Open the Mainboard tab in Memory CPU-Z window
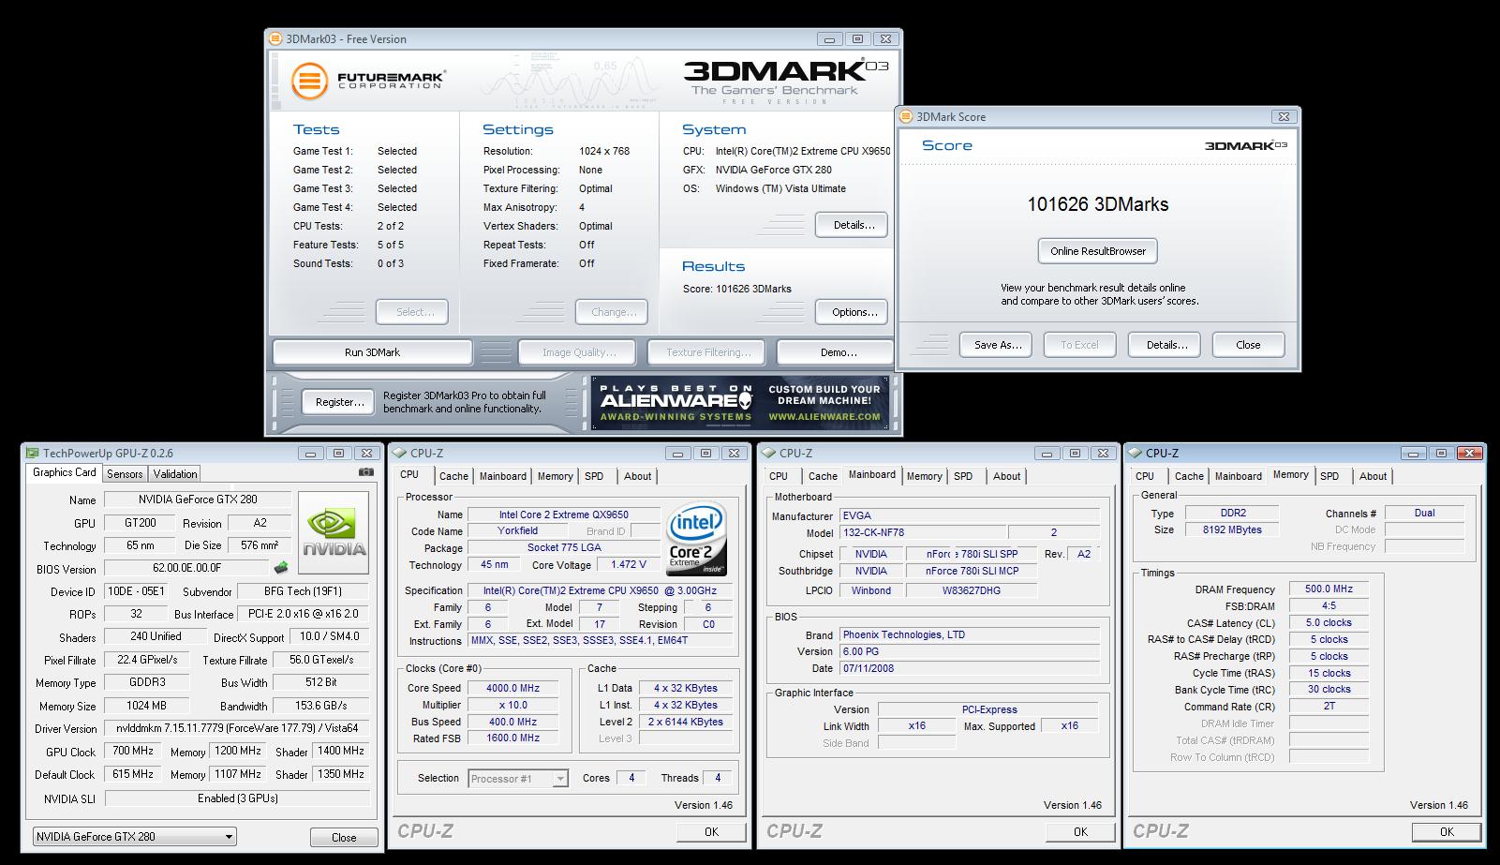 pyautogui.click(x=1239, y=476)
